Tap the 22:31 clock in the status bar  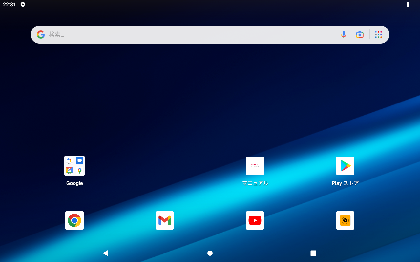coord(10,4)
